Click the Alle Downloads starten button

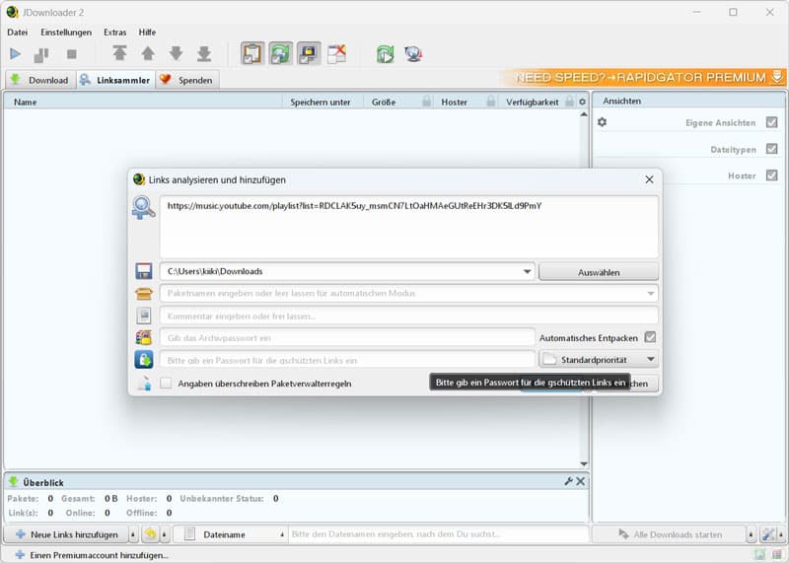670,534
